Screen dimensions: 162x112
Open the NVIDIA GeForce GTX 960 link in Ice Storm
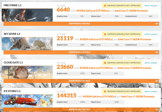click(x=99, y=97)
